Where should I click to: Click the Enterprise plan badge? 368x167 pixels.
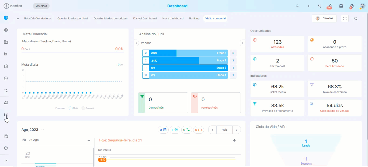point(41,6)
